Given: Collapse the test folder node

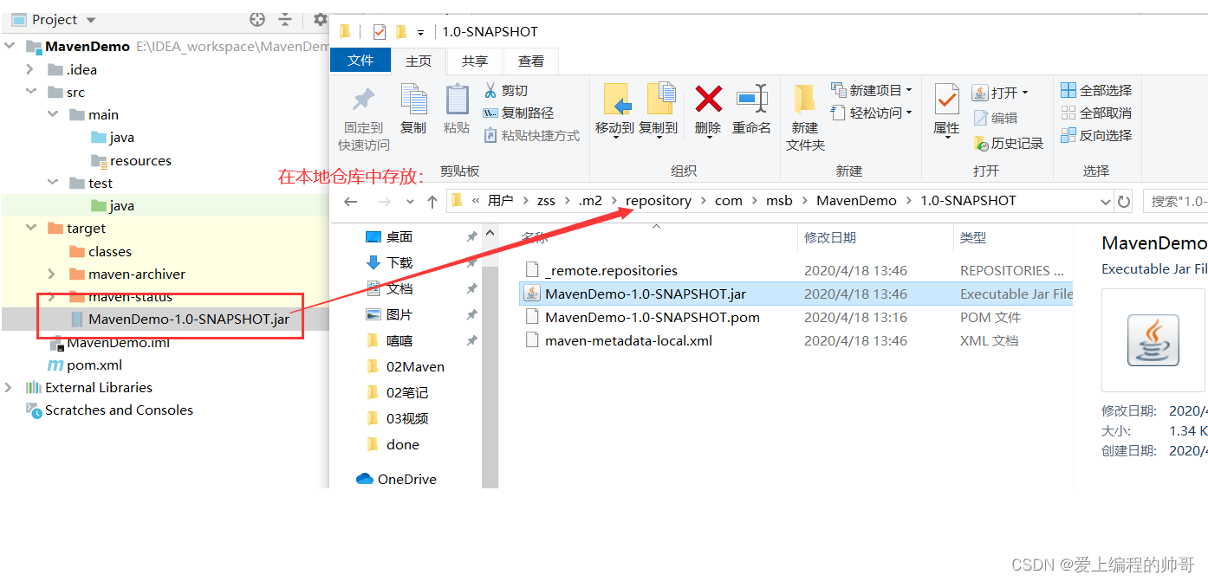Looking at the screenshot, I should click(x=53, y=183).
